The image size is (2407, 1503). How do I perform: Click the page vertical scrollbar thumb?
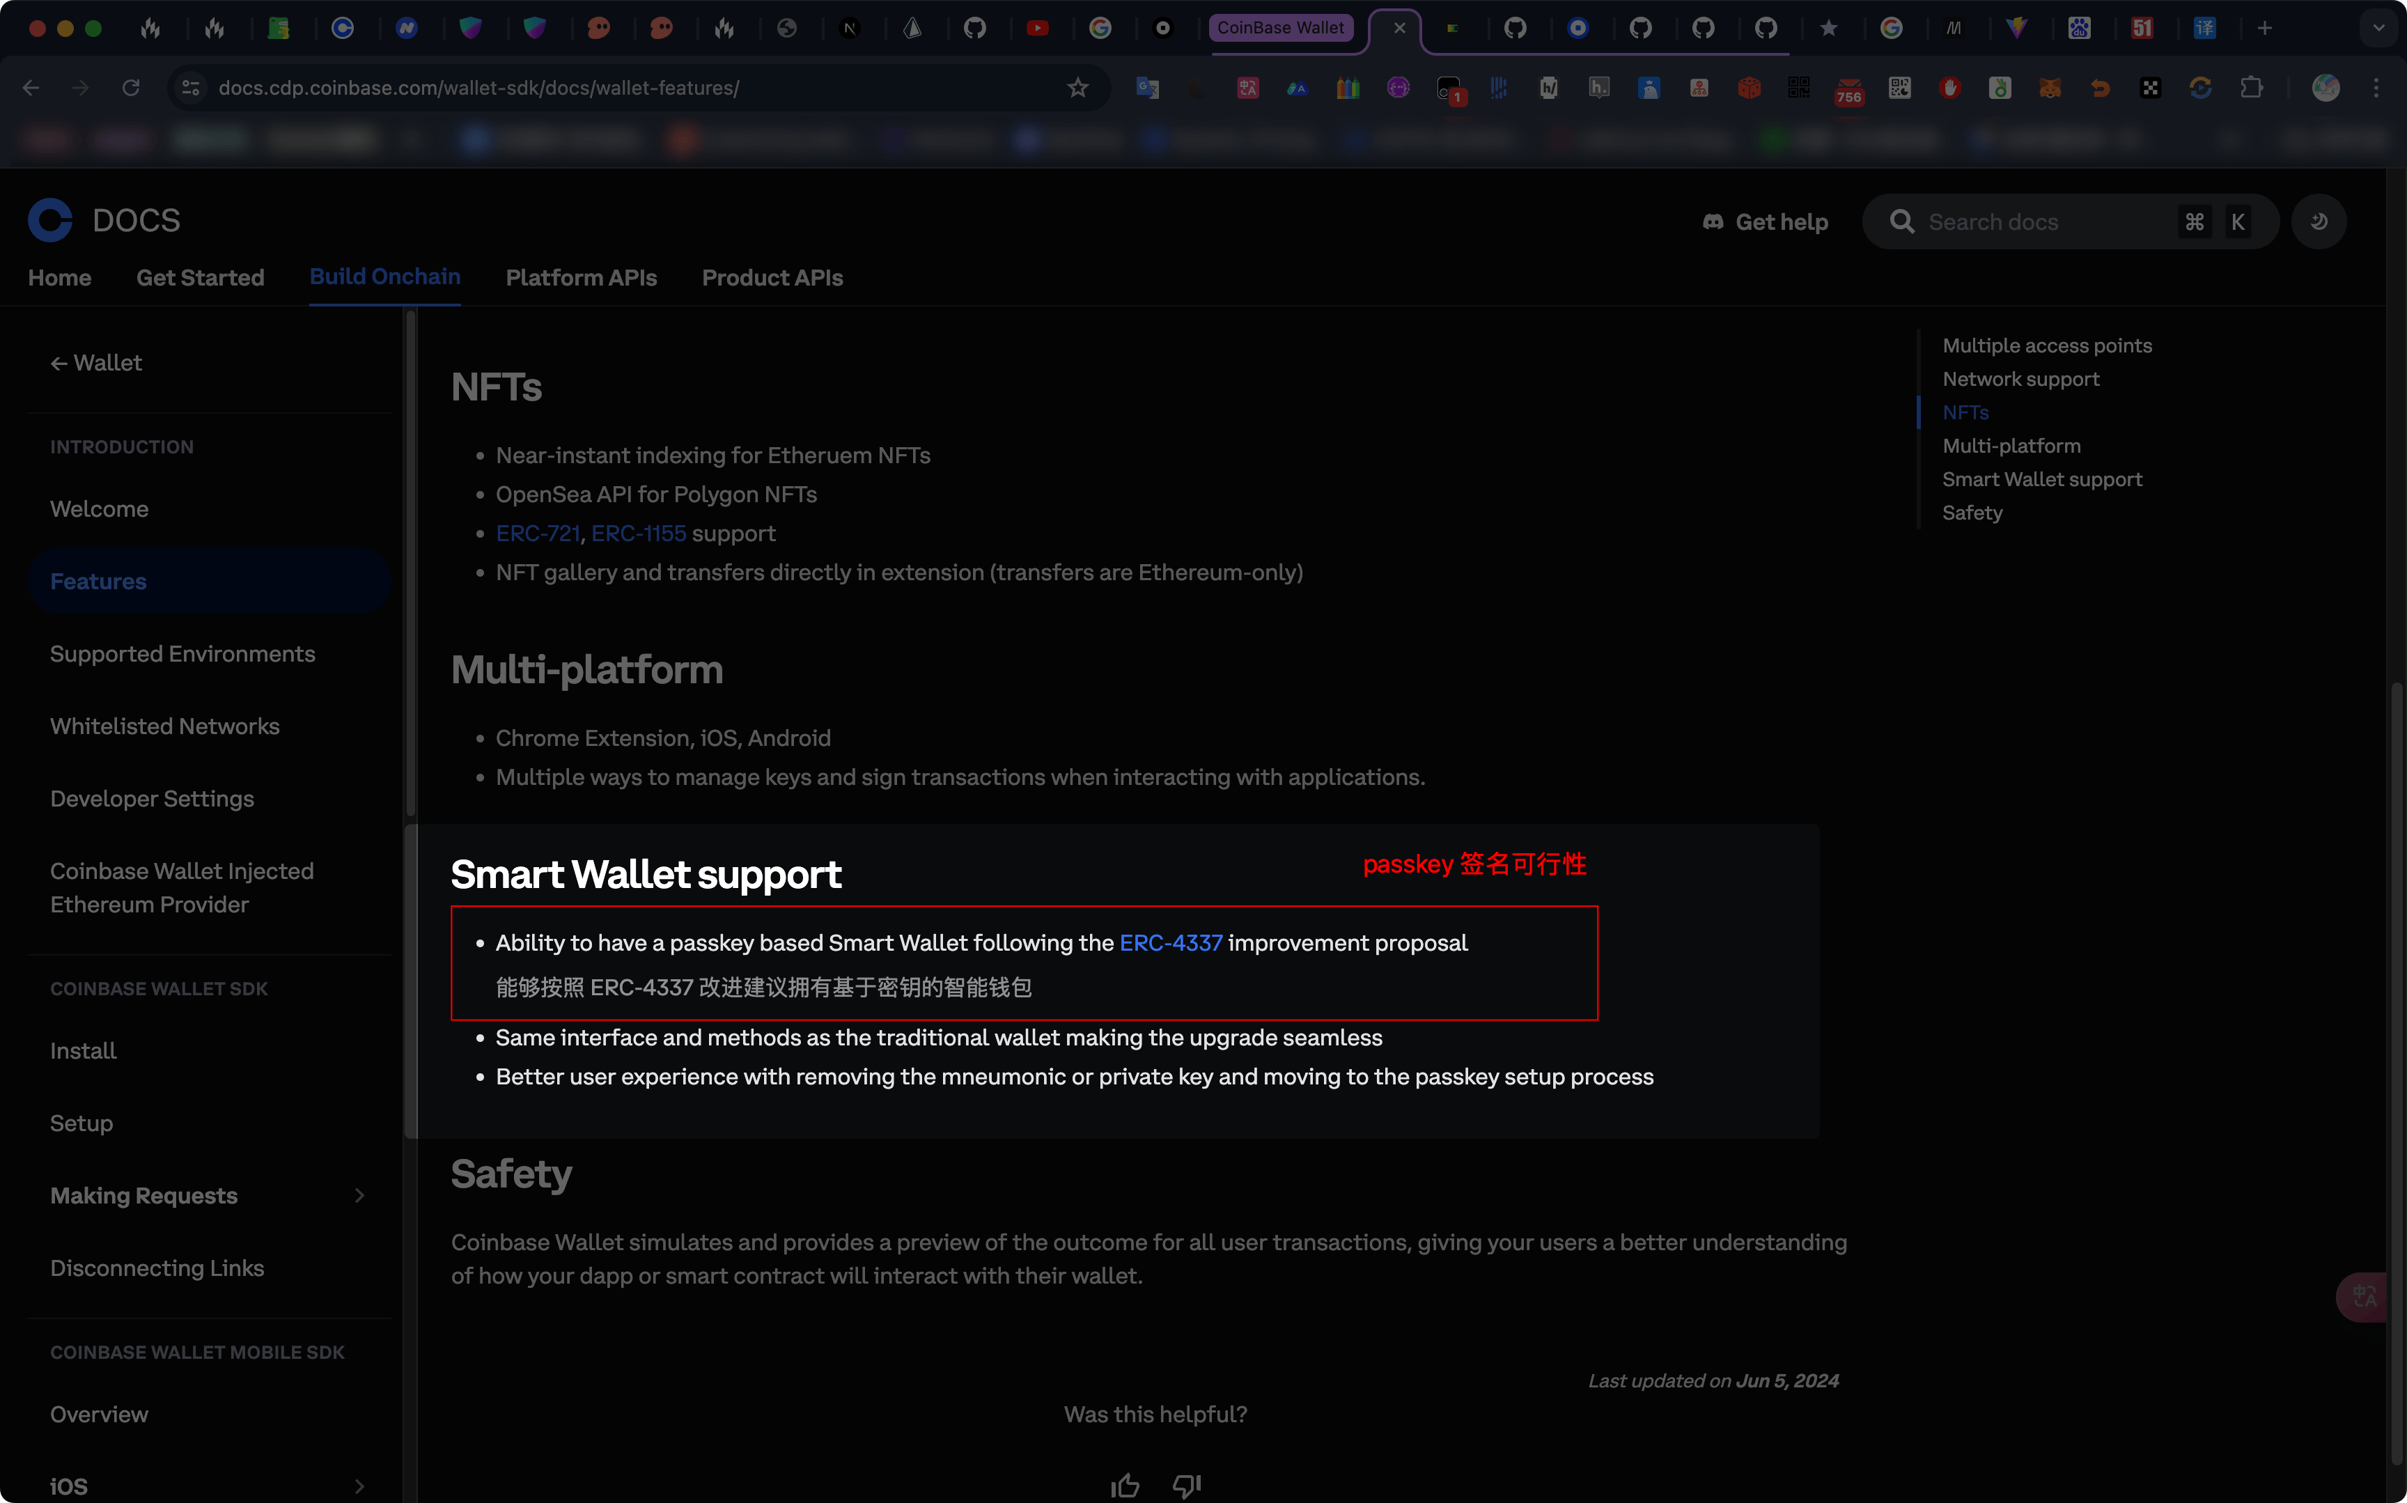point(2396,1073)
